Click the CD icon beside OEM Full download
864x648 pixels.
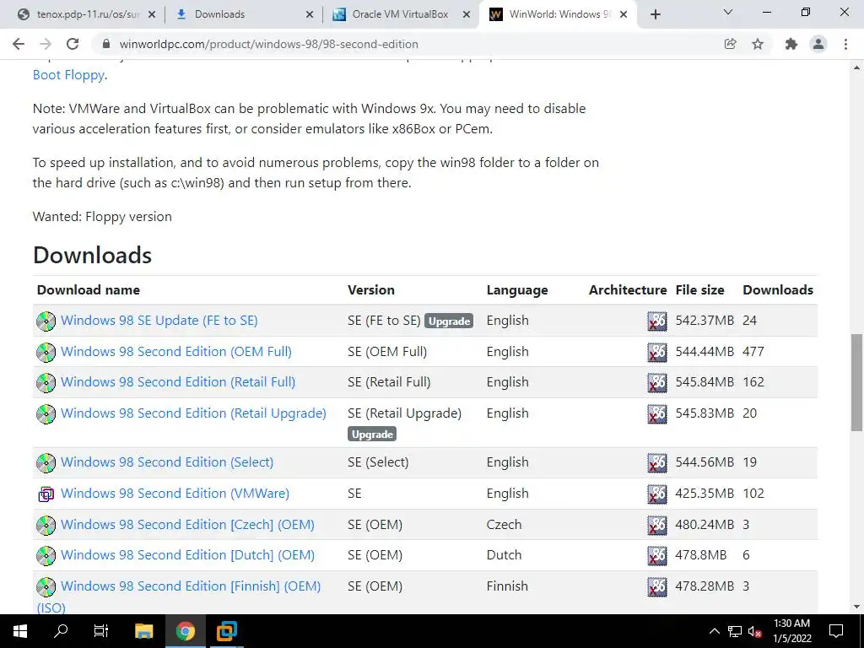(46, 352)
